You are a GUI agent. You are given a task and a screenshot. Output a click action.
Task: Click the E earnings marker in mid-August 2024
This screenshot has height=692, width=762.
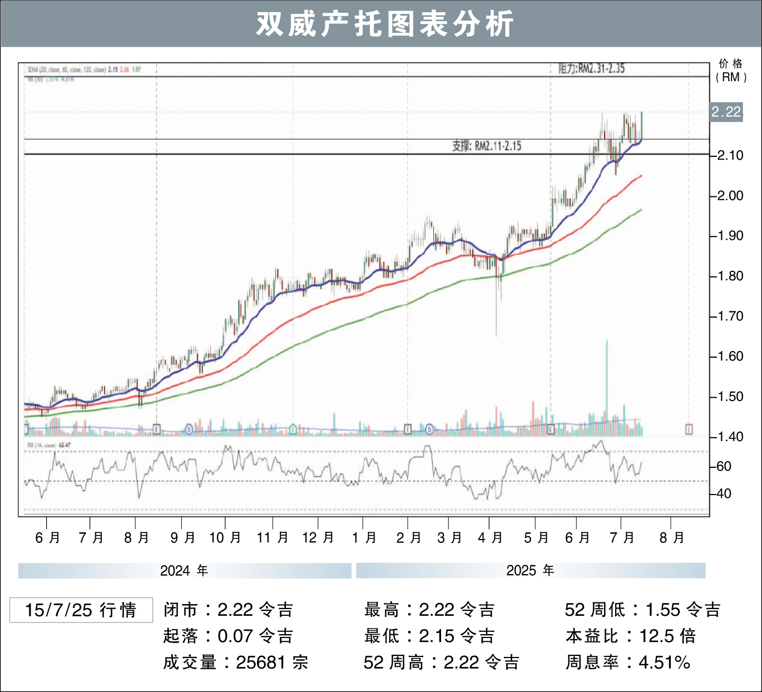tap(157, 429)
